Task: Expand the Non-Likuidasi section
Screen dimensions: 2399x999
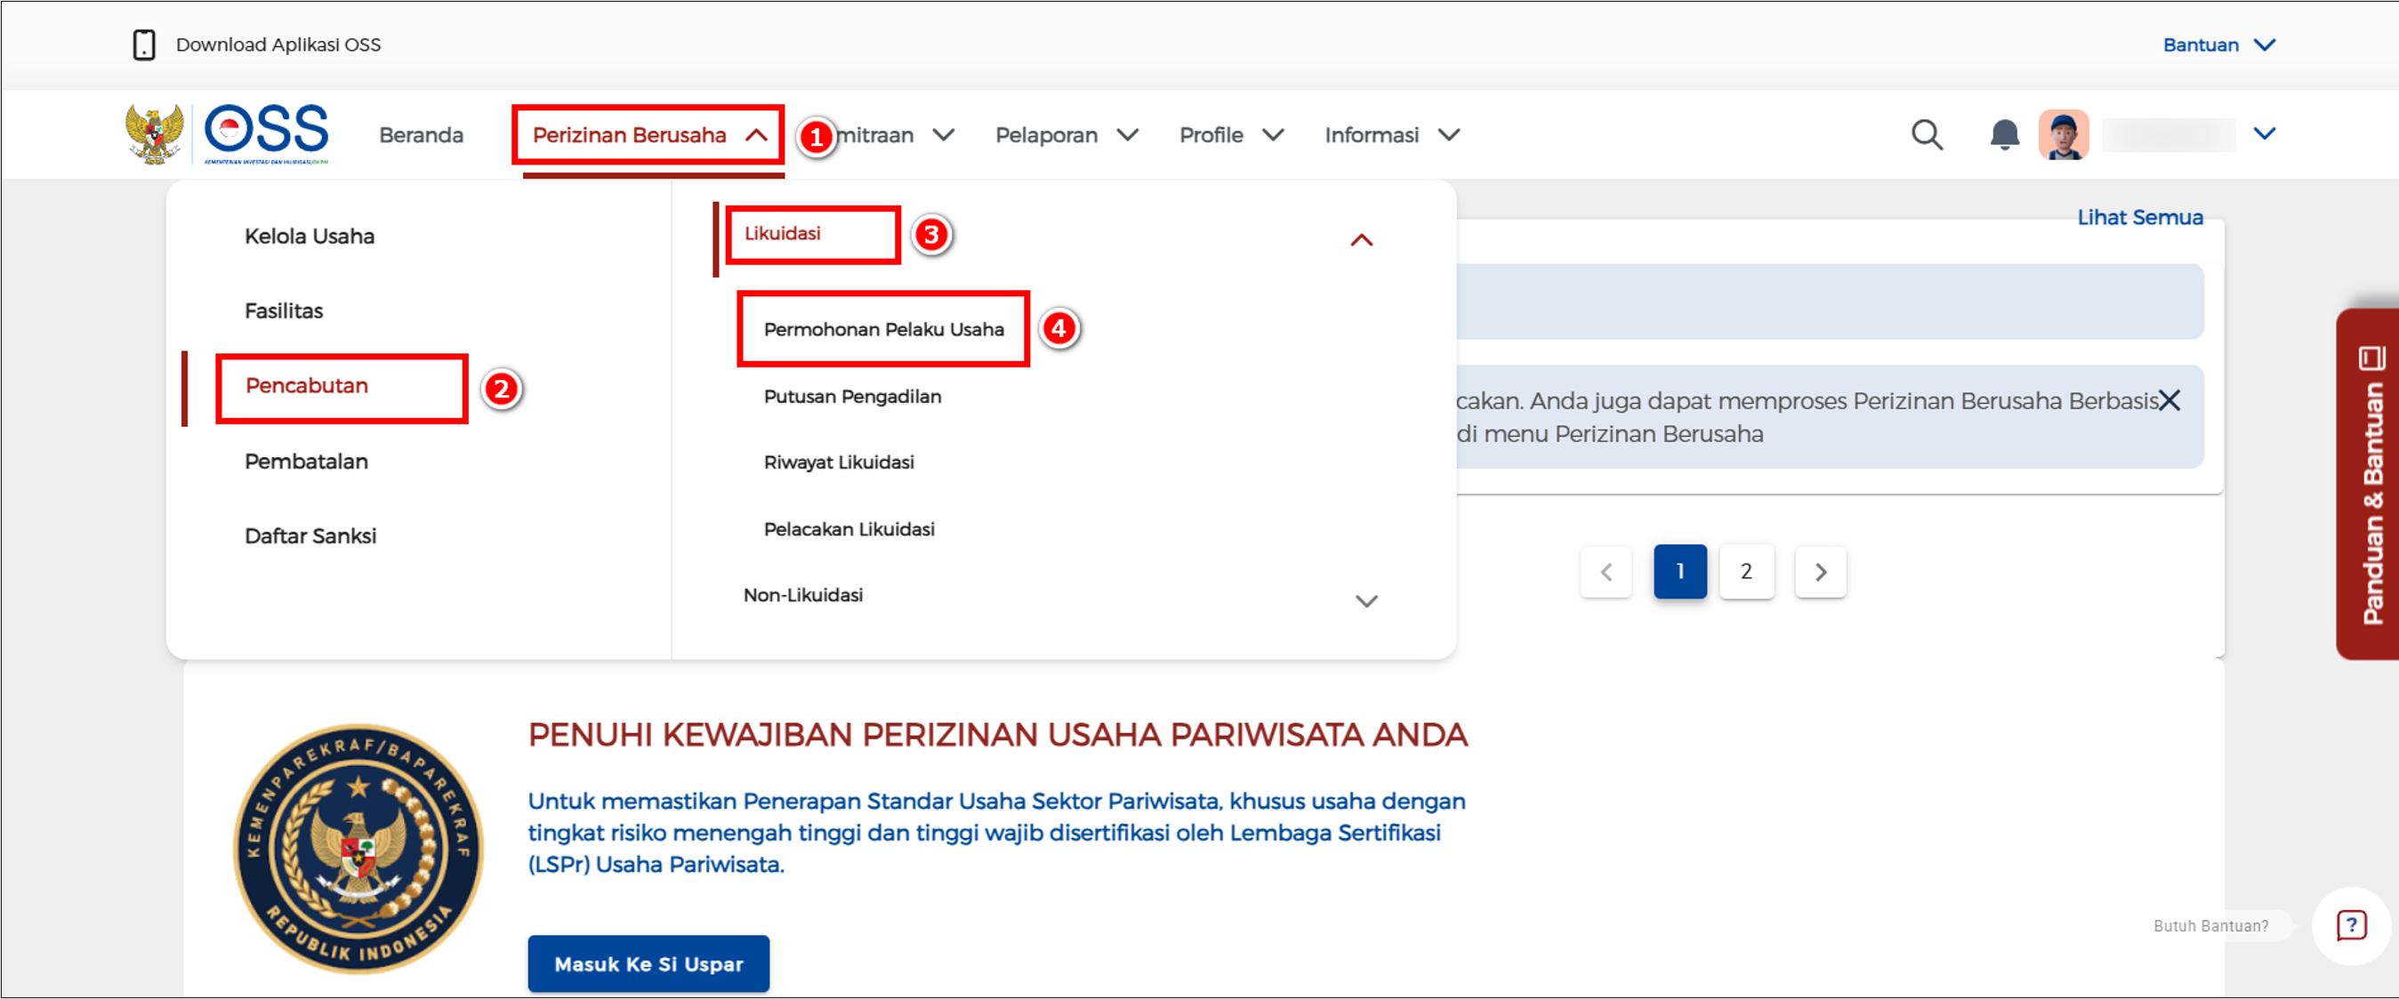Action: tap(1366, 600)
